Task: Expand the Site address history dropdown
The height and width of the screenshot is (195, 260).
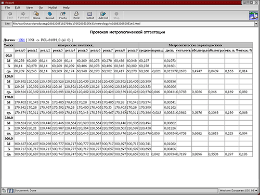Action: (x=256, y=24)
